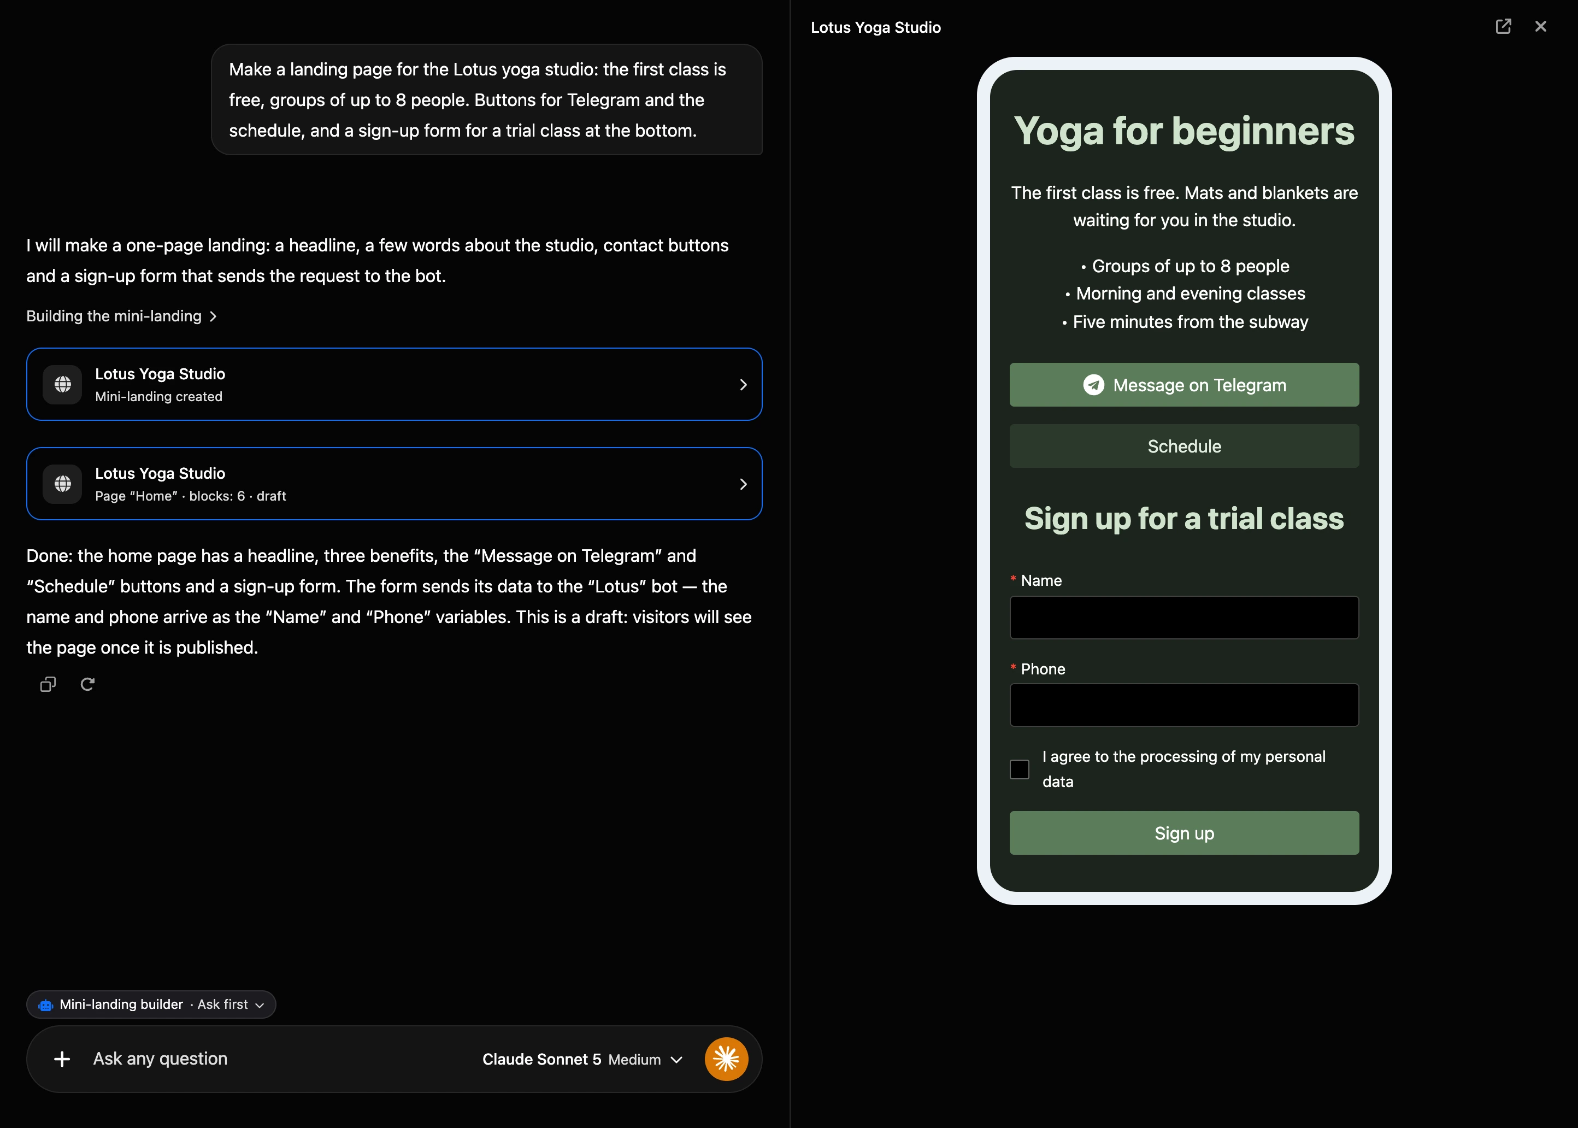Check the personal data processing agreement box
This screenshot has width=1578, height=1128.
tap(1019, 769)
